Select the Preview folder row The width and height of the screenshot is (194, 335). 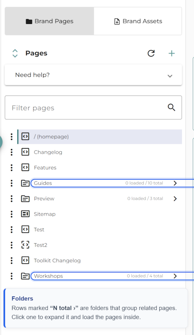click(100, 198)
